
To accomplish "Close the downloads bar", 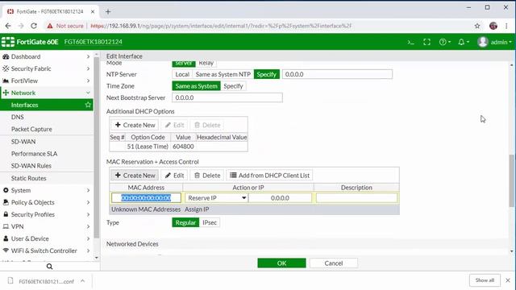I will (x=508, y=280).
